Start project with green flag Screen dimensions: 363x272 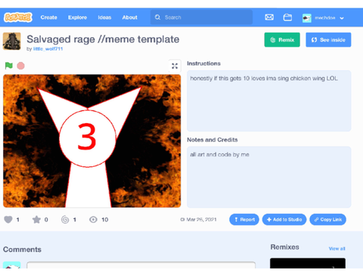click(x=9, y=66)
